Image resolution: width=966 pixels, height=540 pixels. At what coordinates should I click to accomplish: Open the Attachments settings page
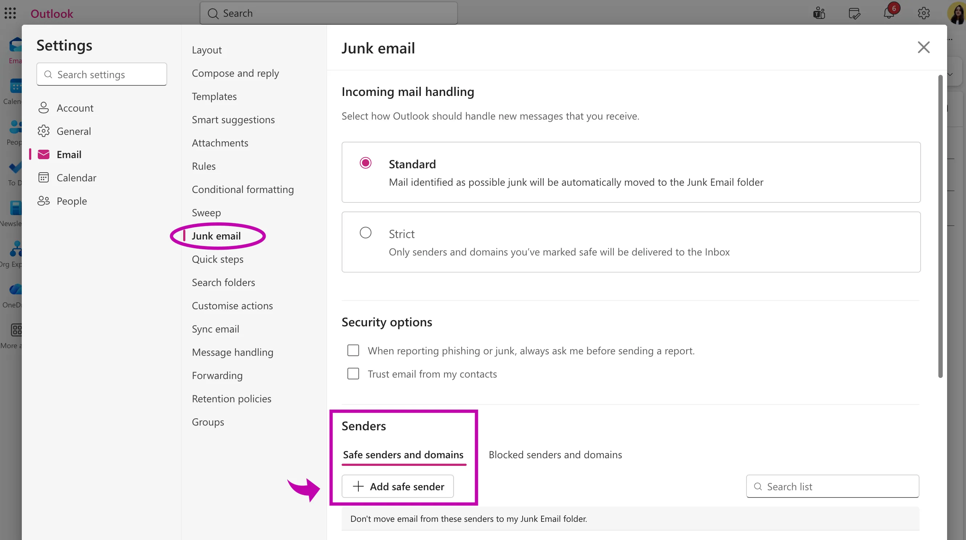(x=220, y=143)
